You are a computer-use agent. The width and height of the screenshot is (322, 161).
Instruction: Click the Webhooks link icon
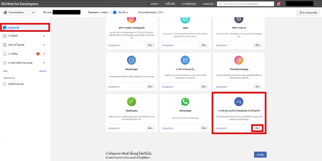132,102
